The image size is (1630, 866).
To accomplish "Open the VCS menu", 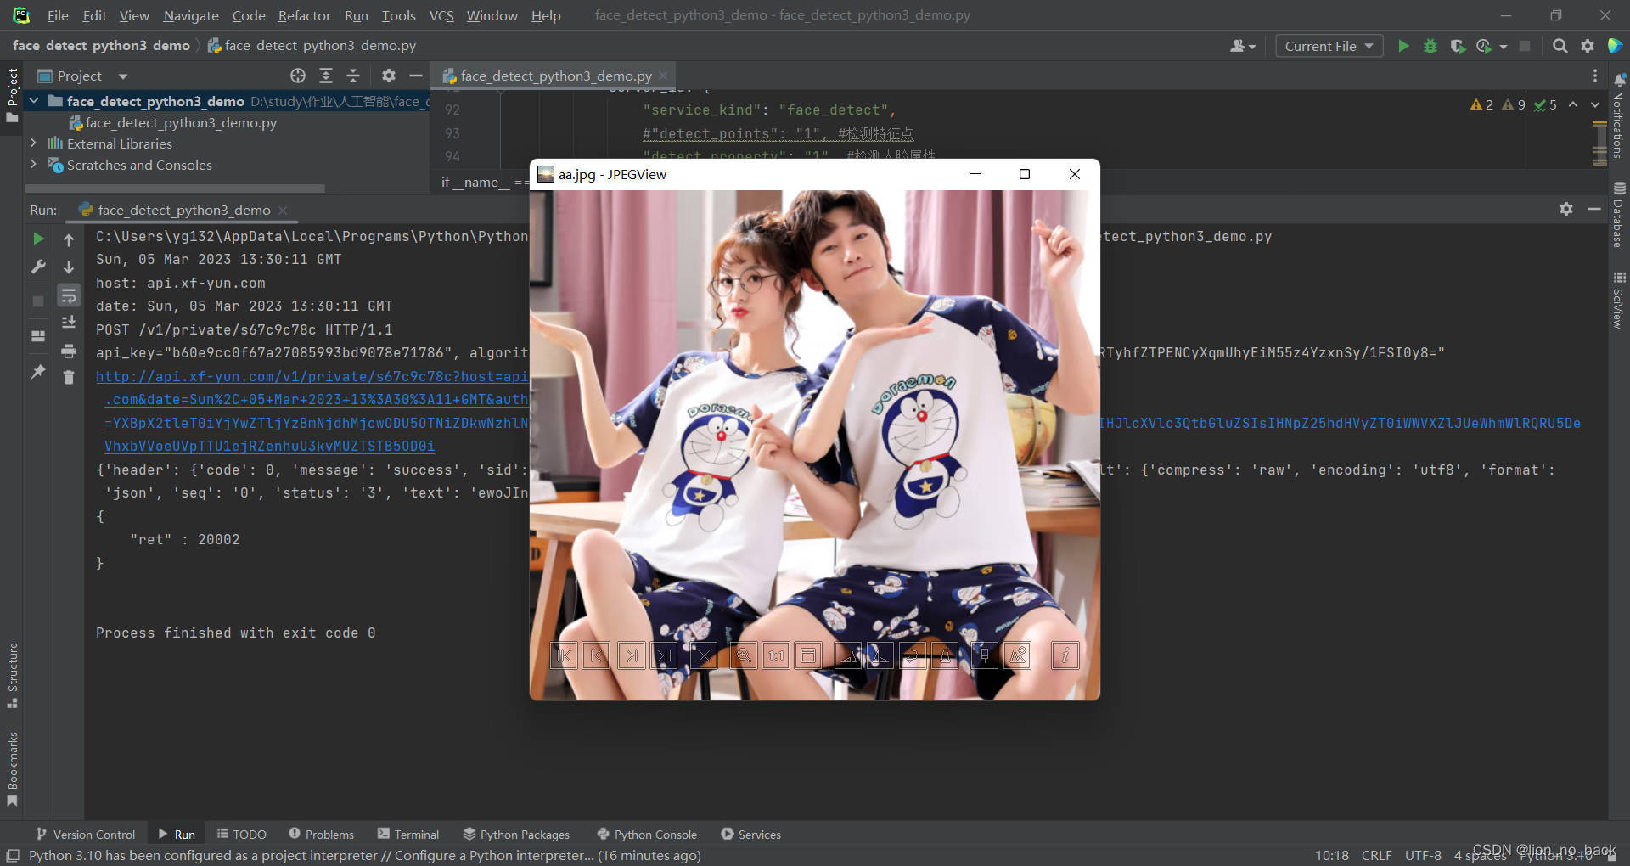I will point(441,15).
